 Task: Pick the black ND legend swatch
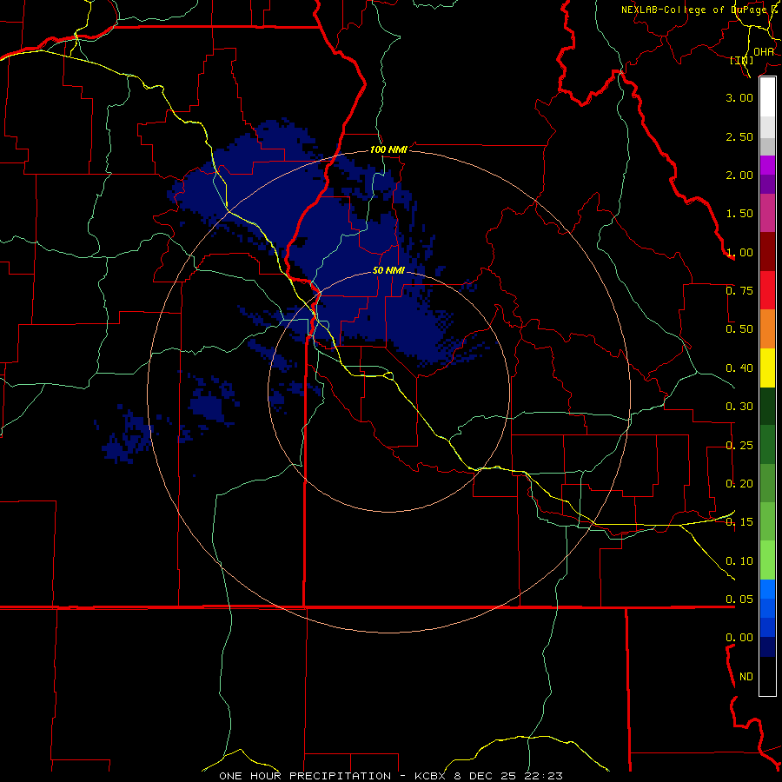pos(767,676)
